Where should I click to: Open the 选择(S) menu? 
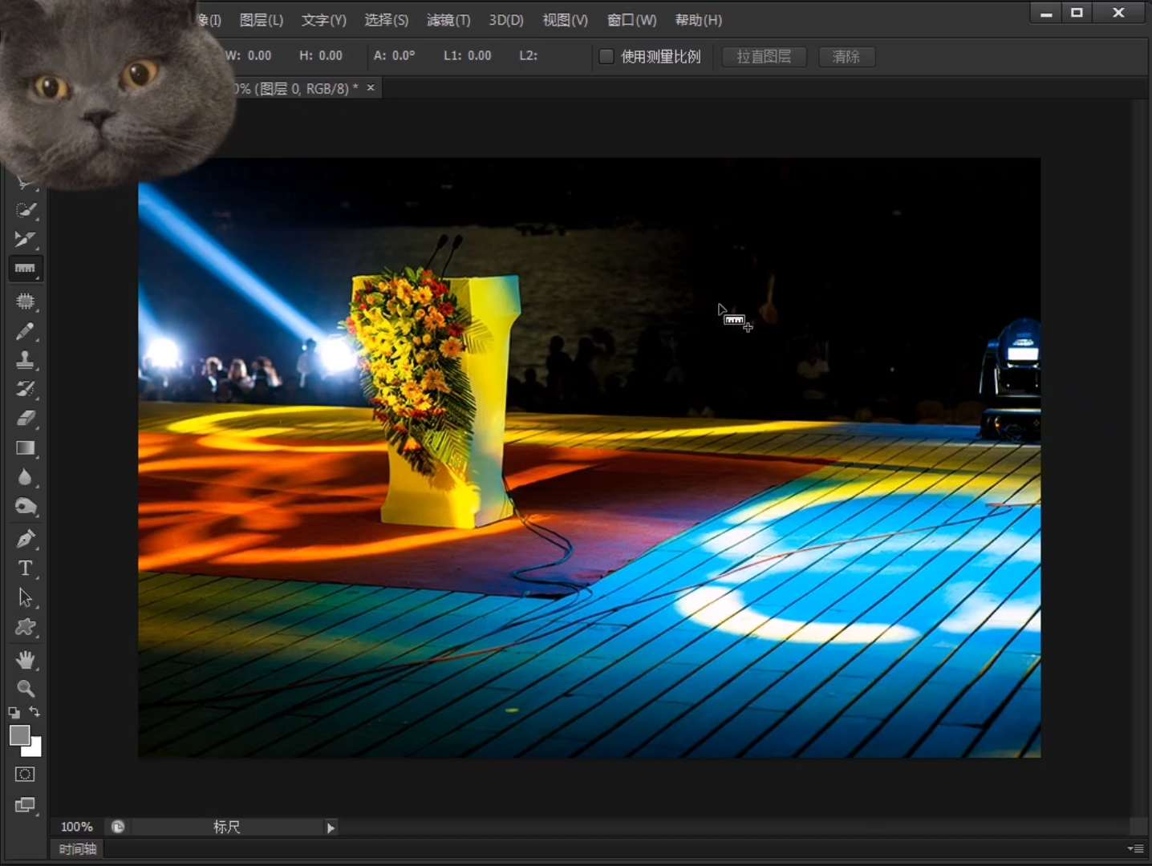click(x=387, y=20)
